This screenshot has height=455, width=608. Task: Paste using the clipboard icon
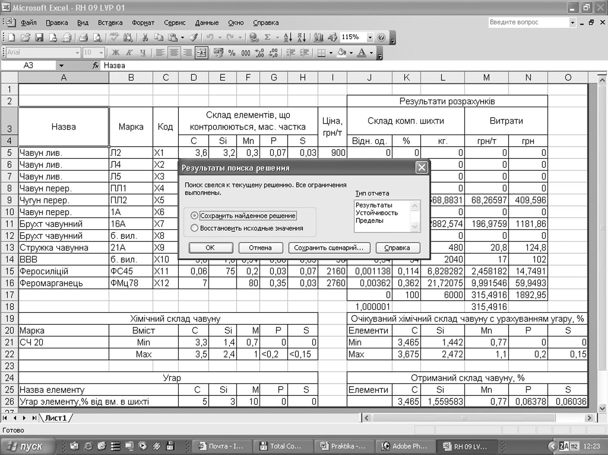click(172, 38)
